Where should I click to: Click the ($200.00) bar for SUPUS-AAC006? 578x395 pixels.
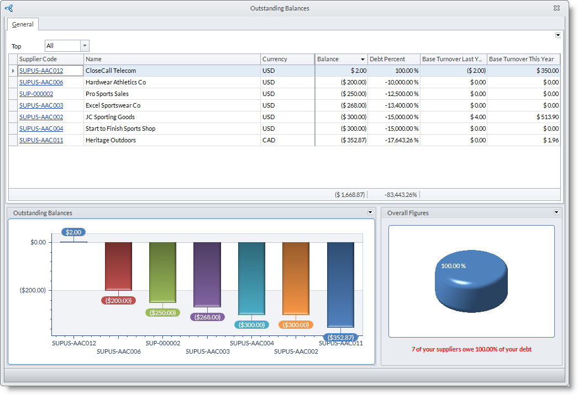pyautogui.click(x=119, y=265)
